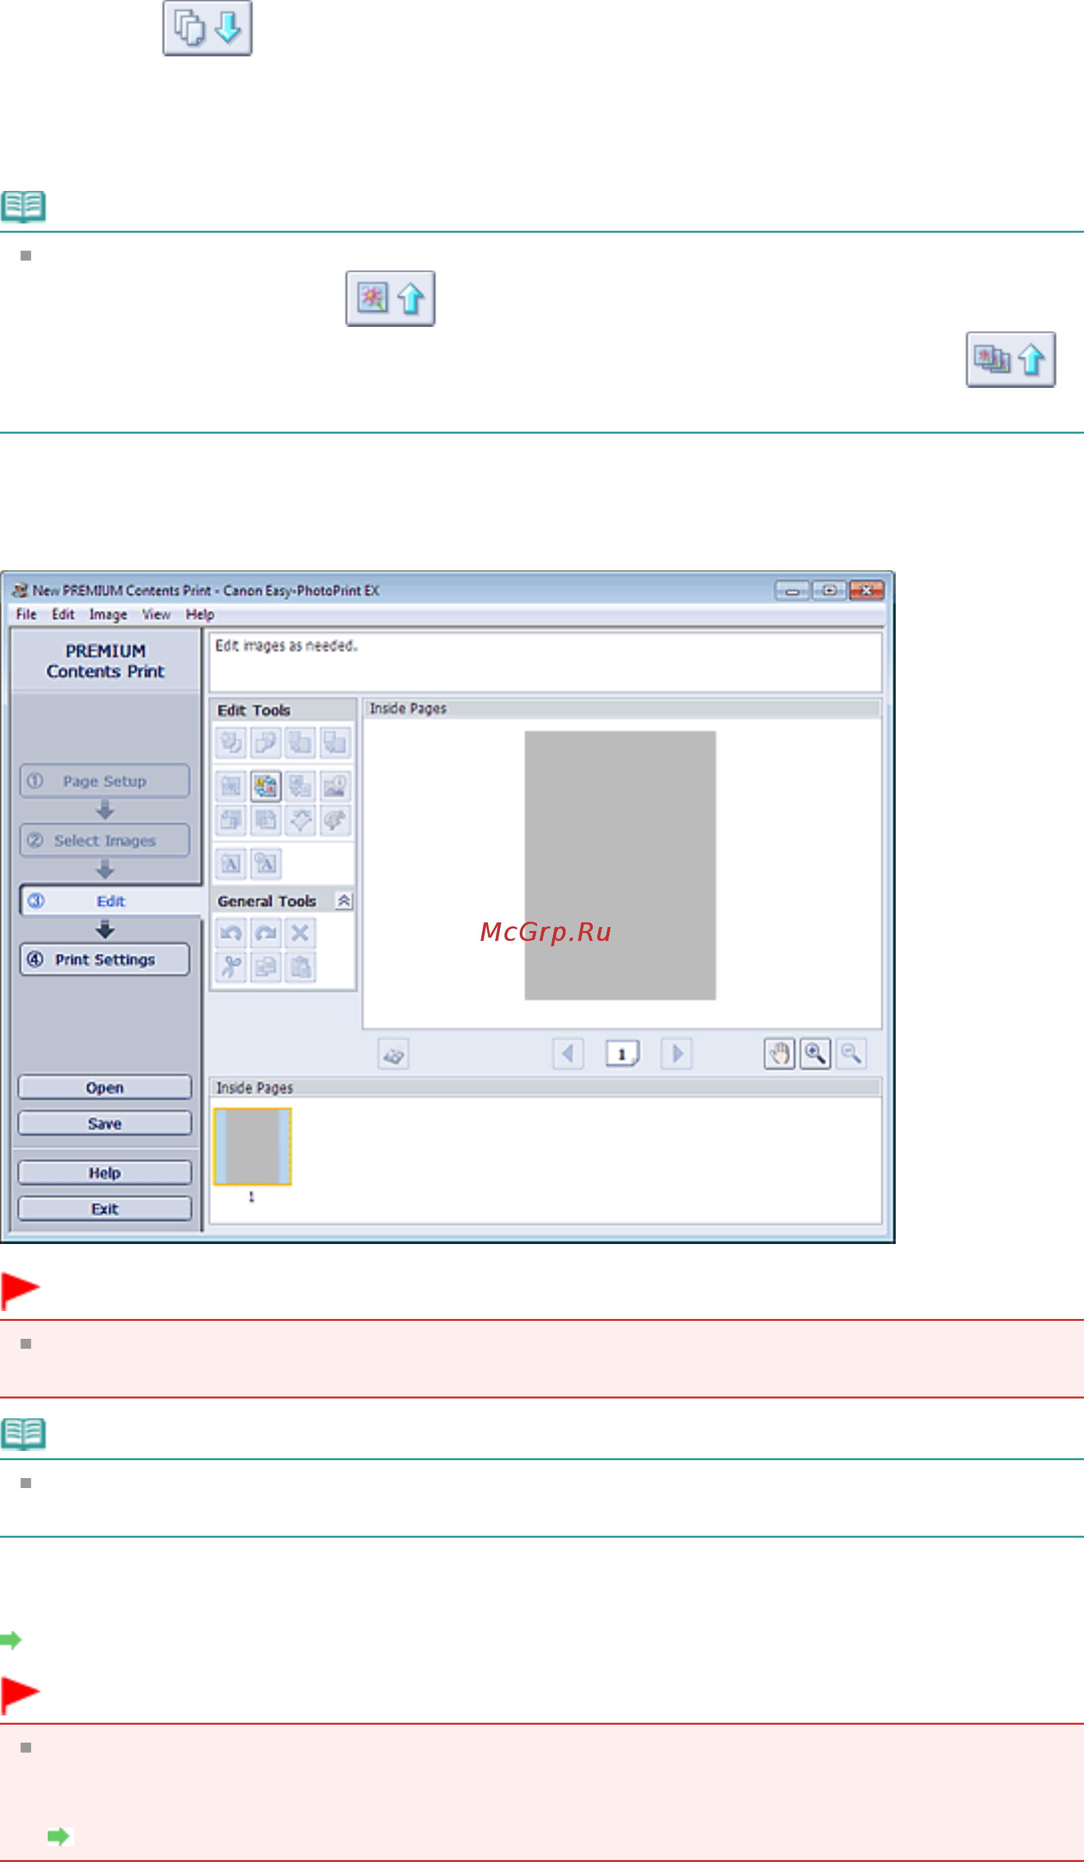This screenshot has width=1084, height=1862.
Task: Collapse the General Tools section
Action: [343, 900]
